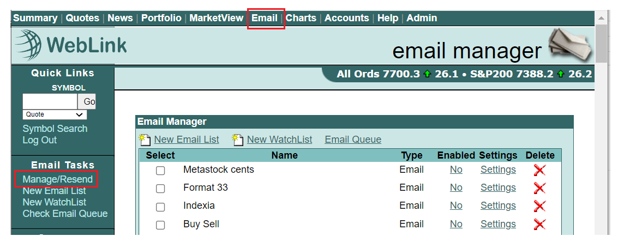Toggle Enabled 'No' for Format 33
This screenshot has width=624, height=242.
[x=456, y=187]
